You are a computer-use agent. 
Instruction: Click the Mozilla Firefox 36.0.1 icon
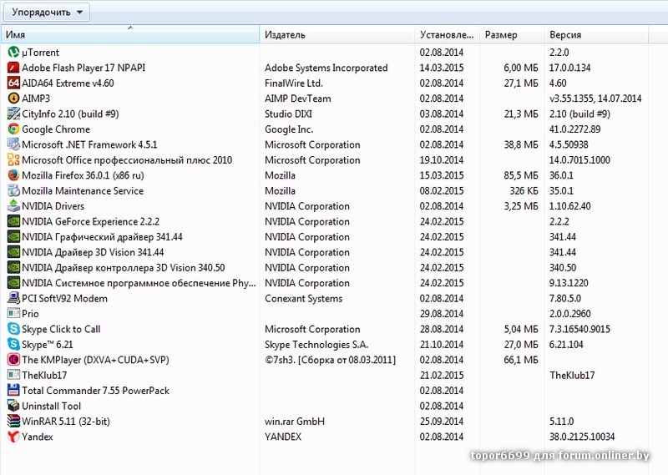[13, 175]
